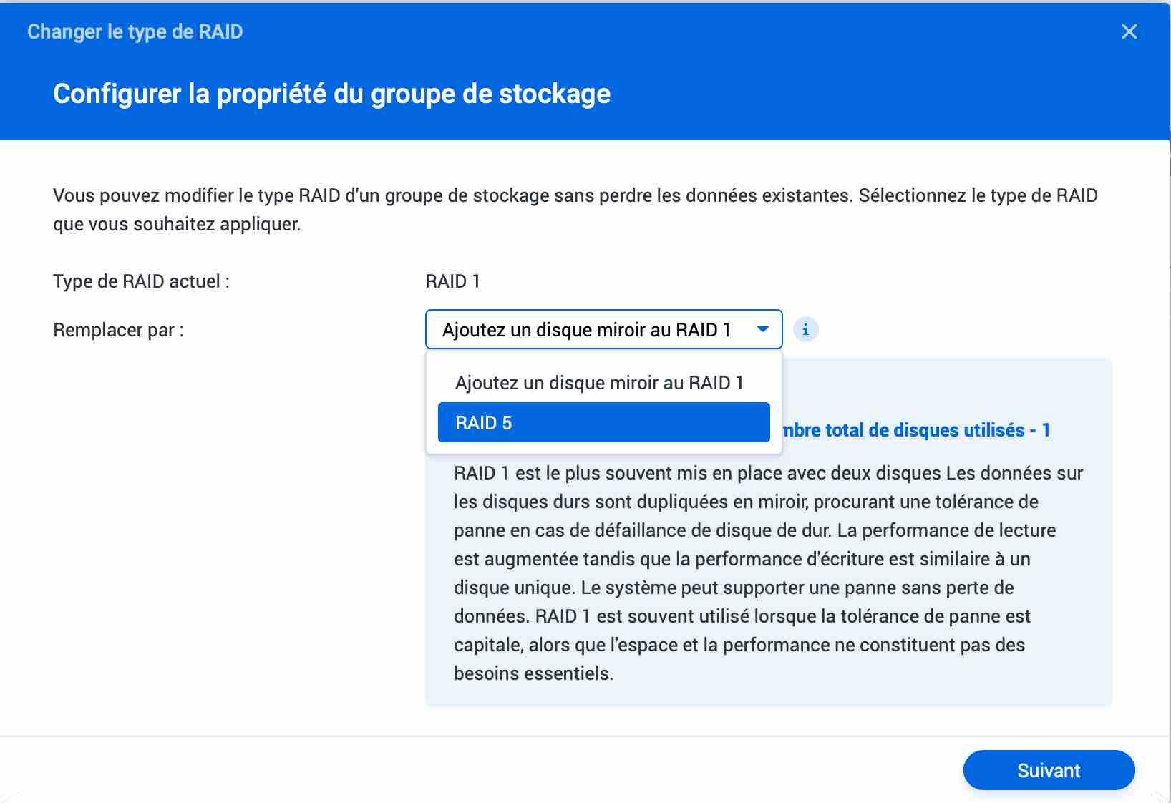The height and width of the screenshot is (803, 1171).
Task: Click the "disque unique. Le système" description line
Action: 734,588
